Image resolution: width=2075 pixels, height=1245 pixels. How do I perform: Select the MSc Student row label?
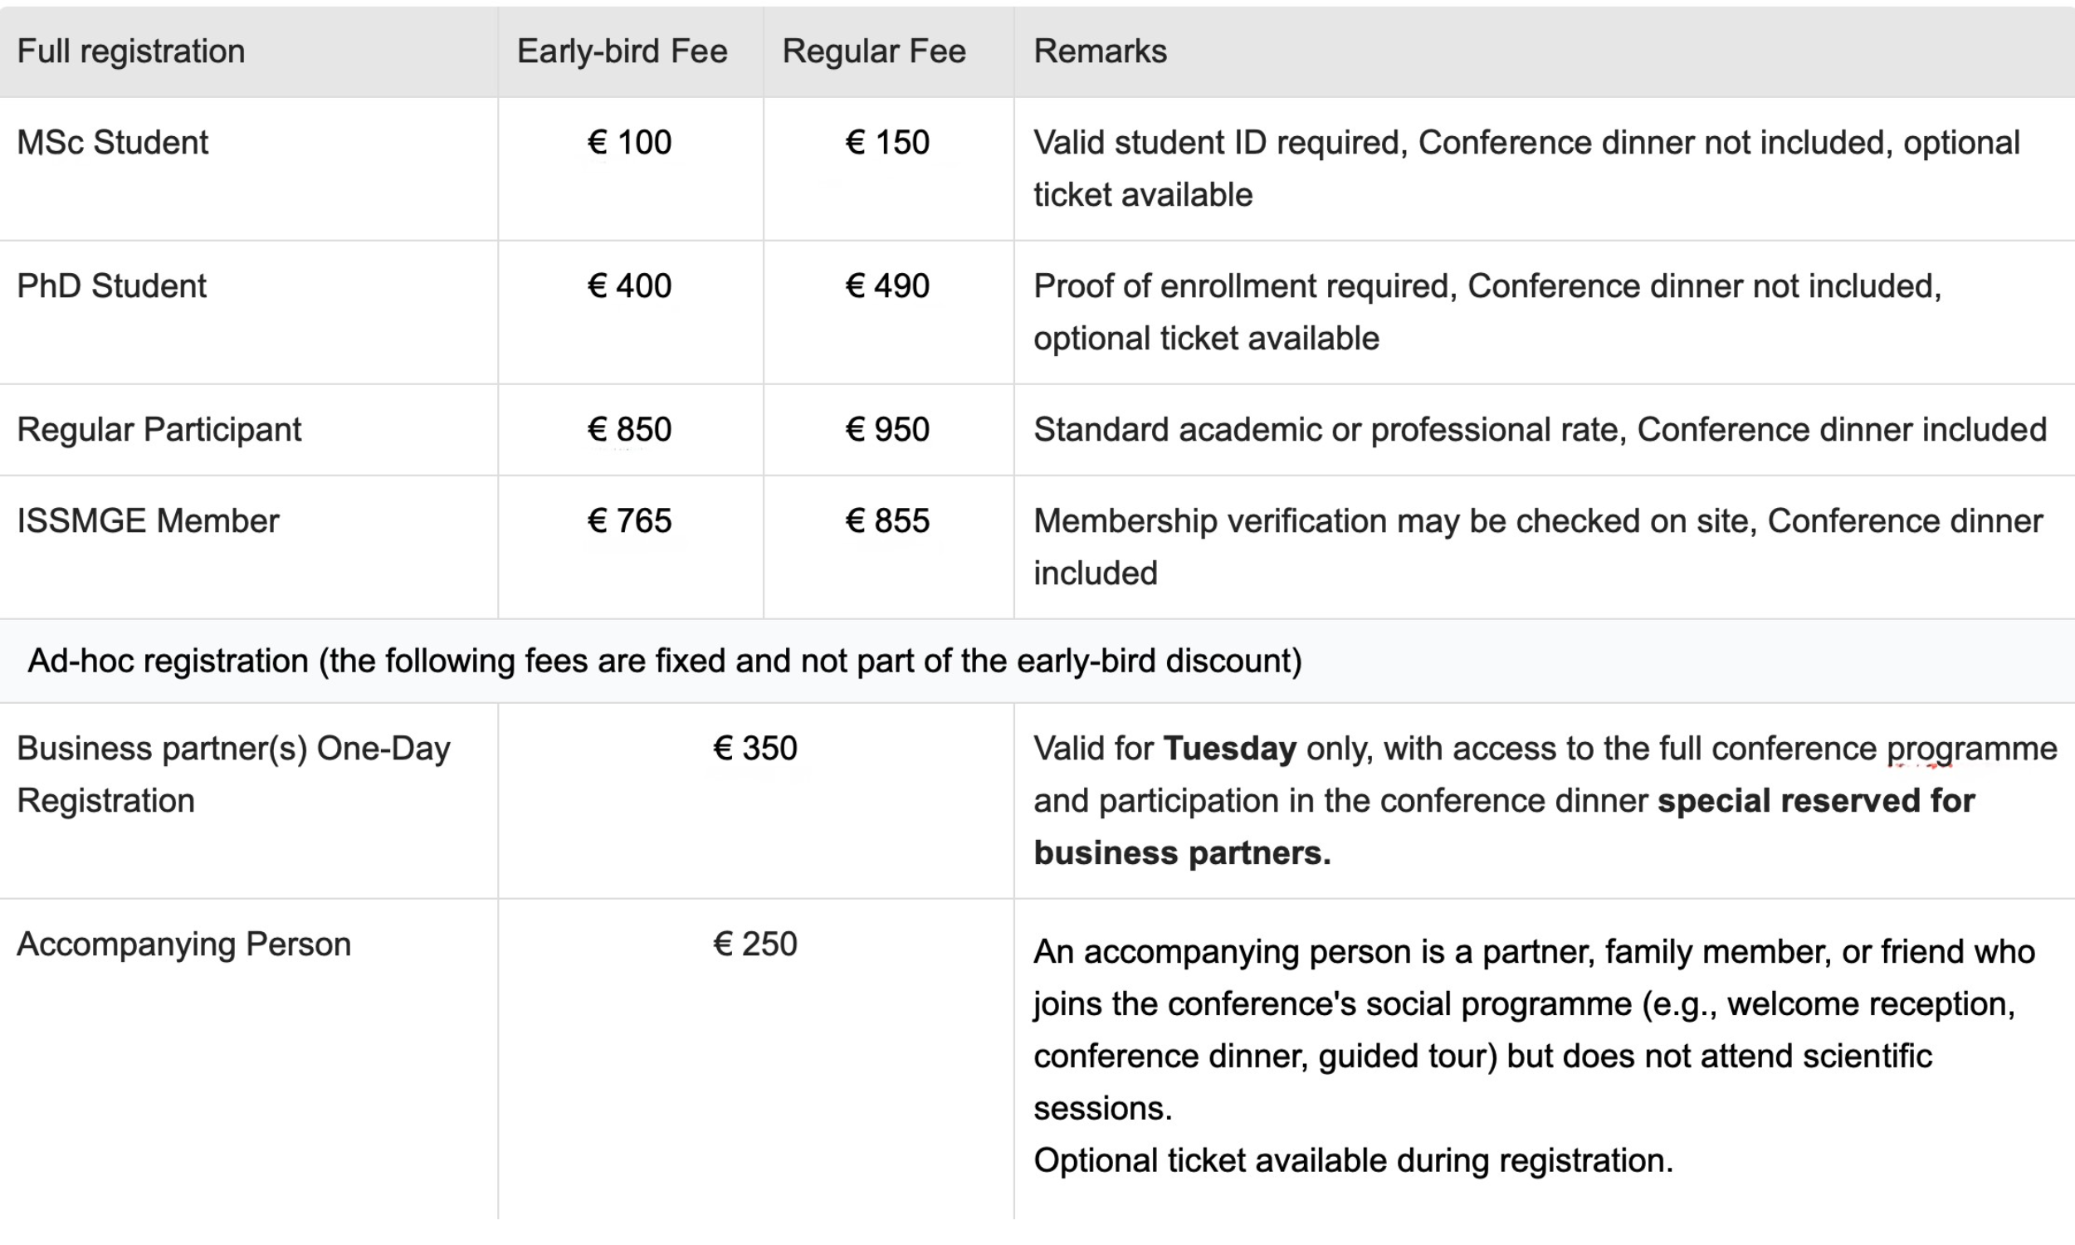coord(112,143)
